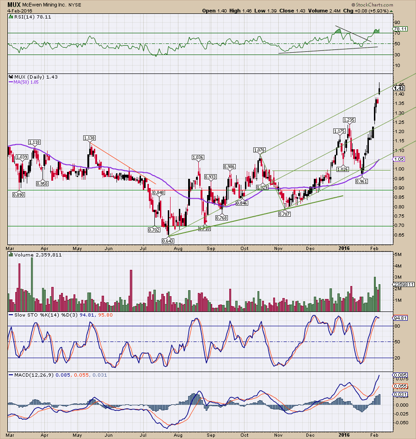Click the 1.235 price high label
Screen dimensions: 416x439
point(349,120)
